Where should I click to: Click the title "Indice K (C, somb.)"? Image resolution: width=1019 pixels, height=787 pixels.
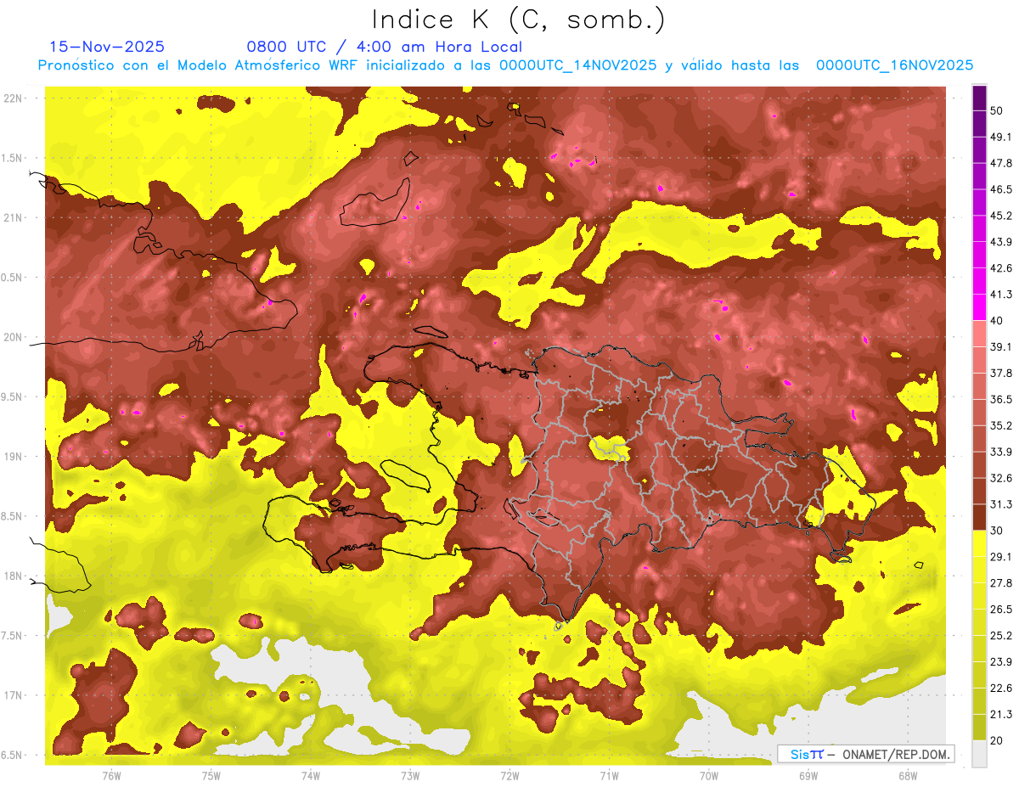pyautogui.click(x=519, y=20)
